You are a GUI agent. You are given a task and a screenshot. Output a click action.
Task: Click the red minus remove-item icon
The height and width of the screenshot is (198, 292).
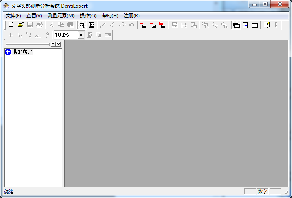tap(153, 25)
